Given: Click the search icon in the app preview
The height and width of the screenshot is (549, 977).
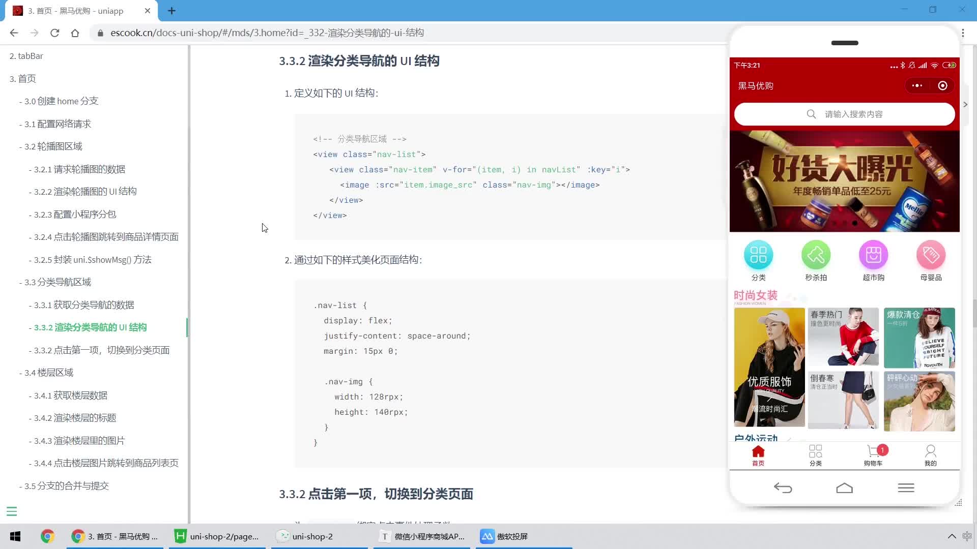Looking at the screenshot, I should (811, 114).
